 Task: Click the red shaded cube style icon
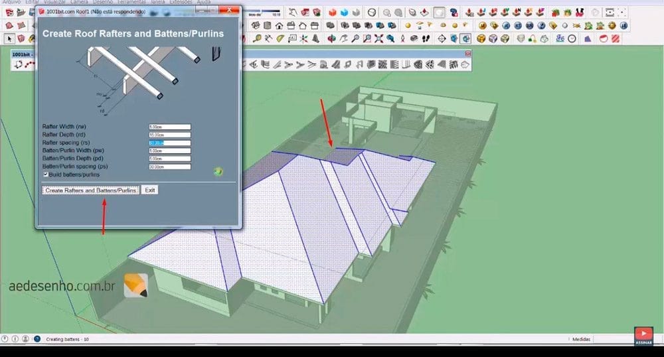pyautogui.click(x=333, y=13)
